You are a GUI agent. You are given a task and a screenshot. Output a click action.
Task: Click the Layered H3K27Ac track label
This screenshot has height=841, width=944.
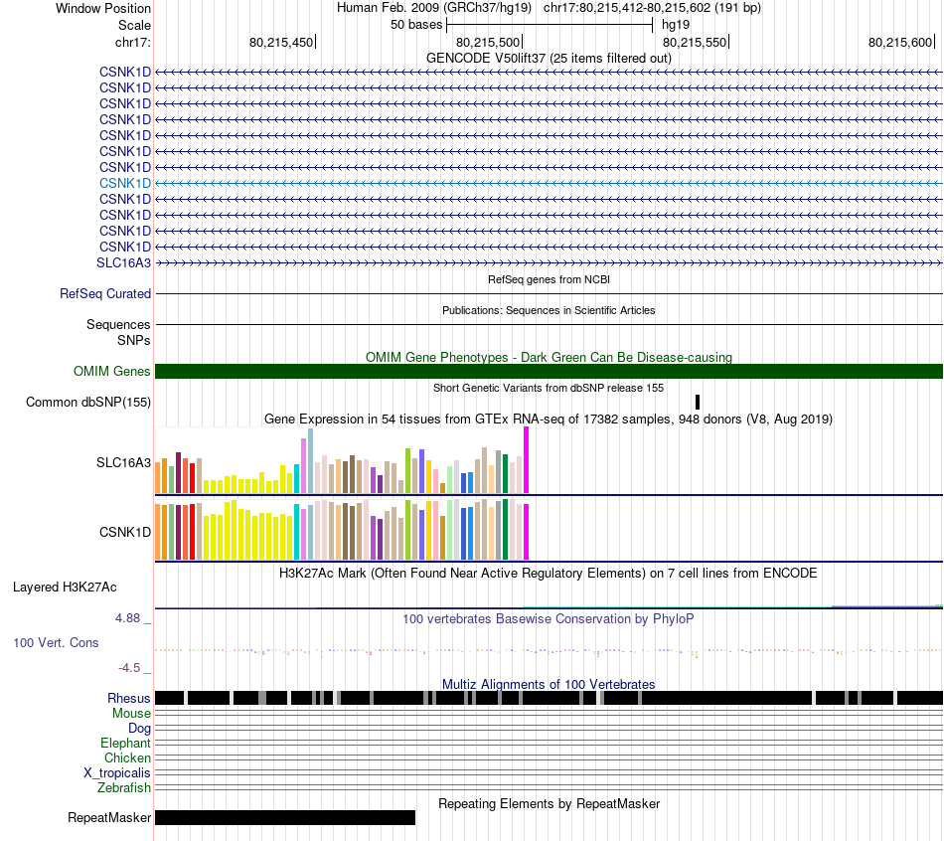click(x=65, y=587)
